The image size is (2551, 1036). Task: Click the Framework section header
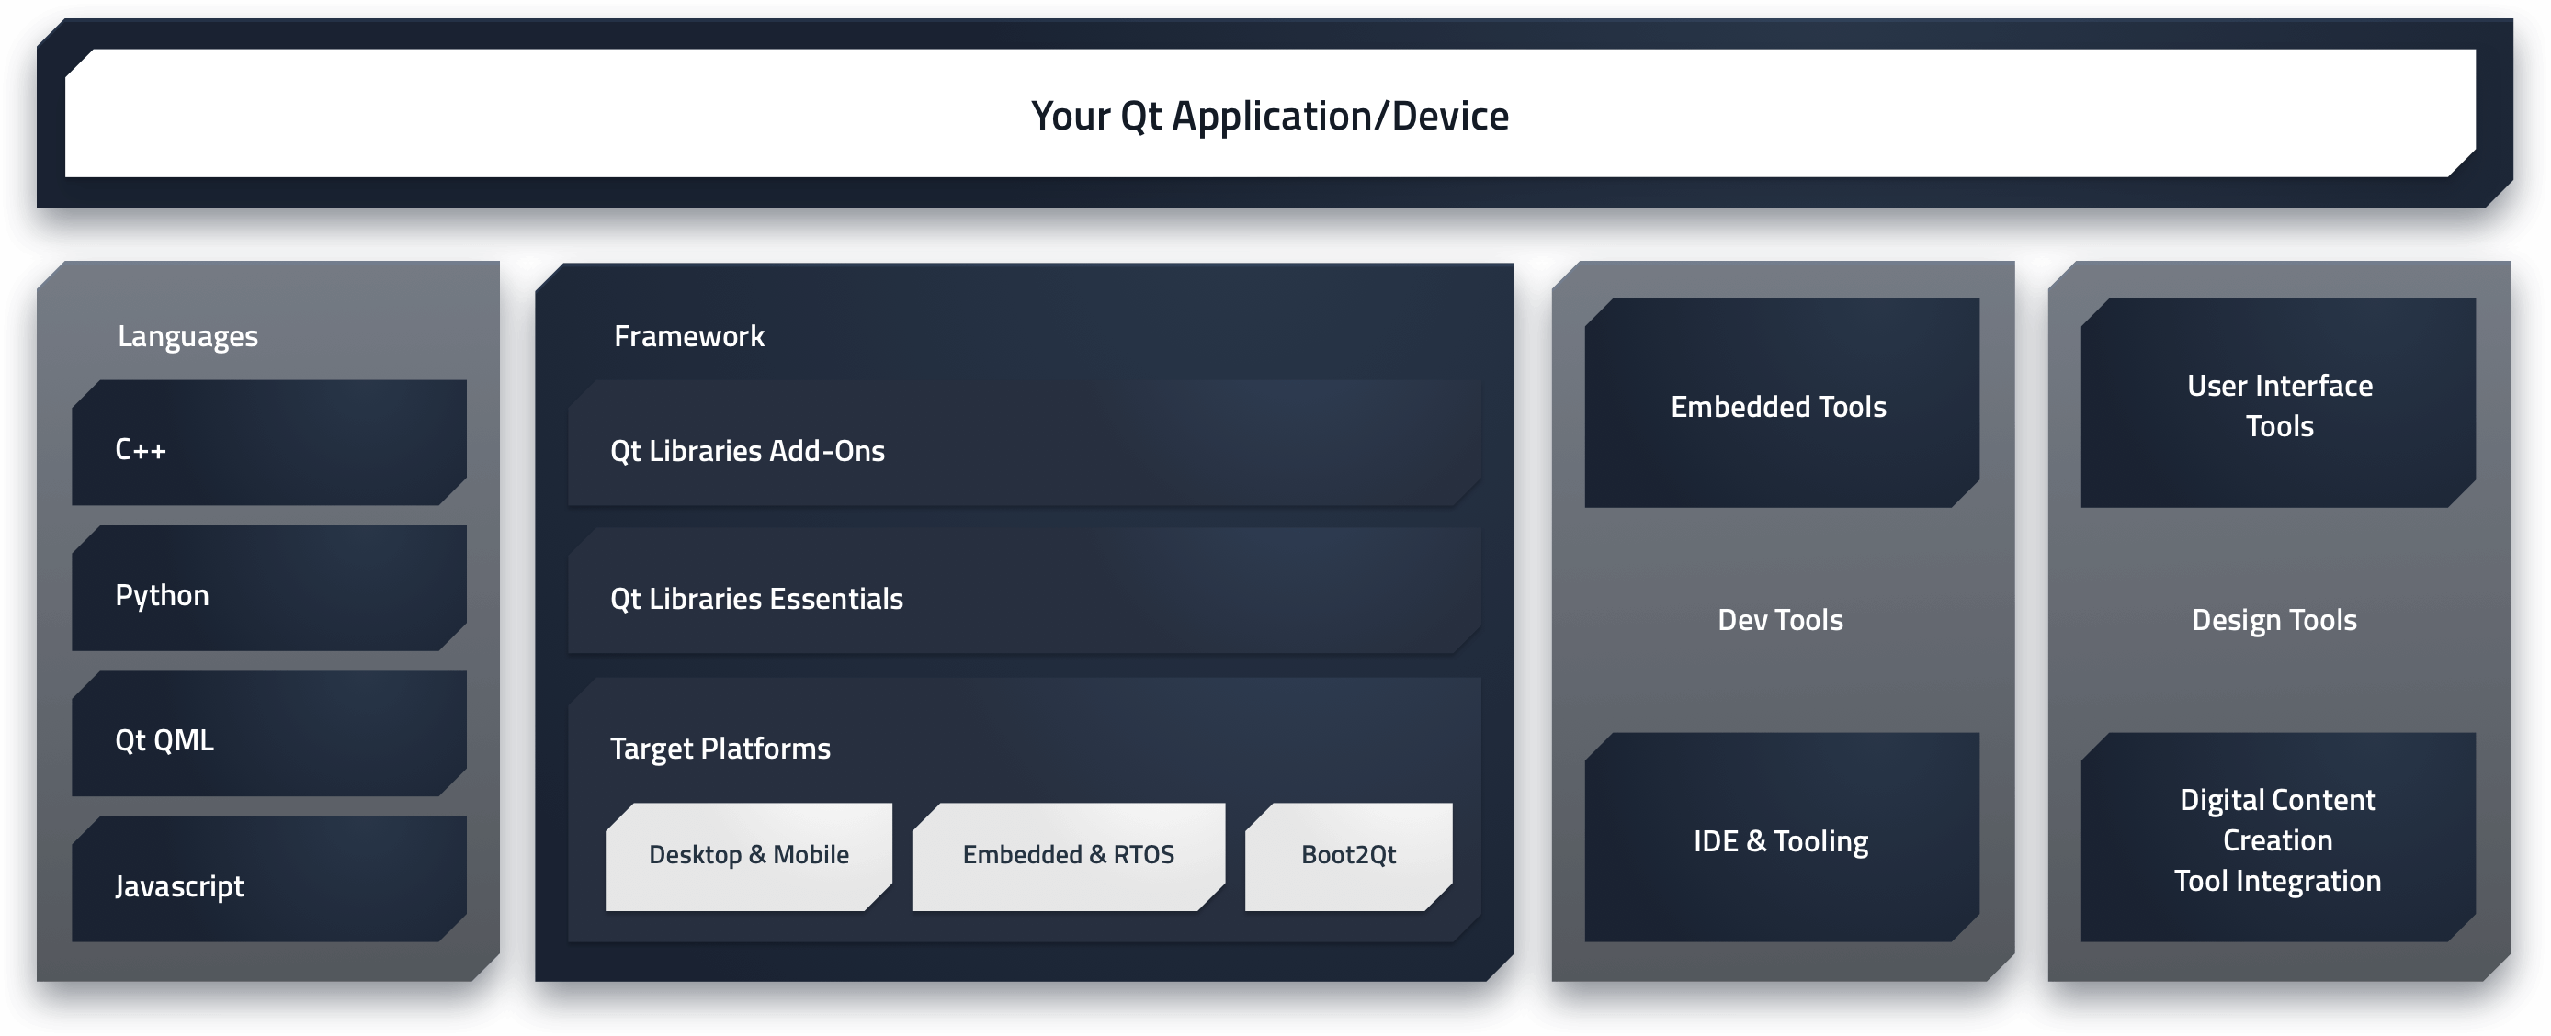pyautogui.click(x=688, y=335)
